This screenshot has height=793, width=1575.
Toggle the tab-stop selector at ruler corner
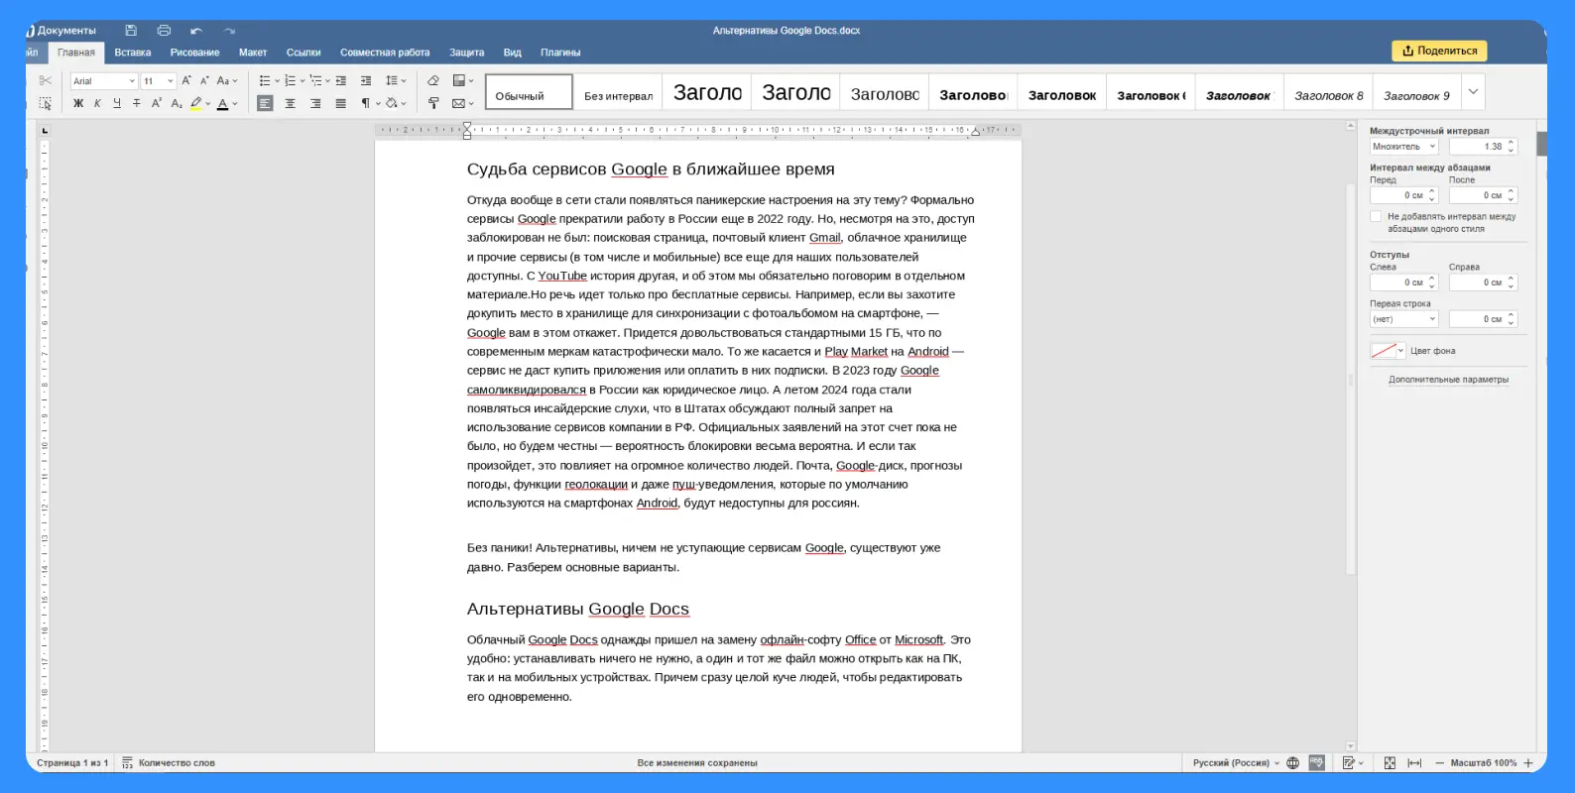pyautogui.click(x=45, y=130)
